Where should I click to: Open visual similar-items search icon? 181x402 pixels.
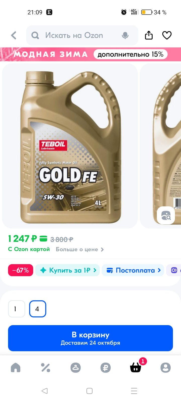tap(166, 215)
